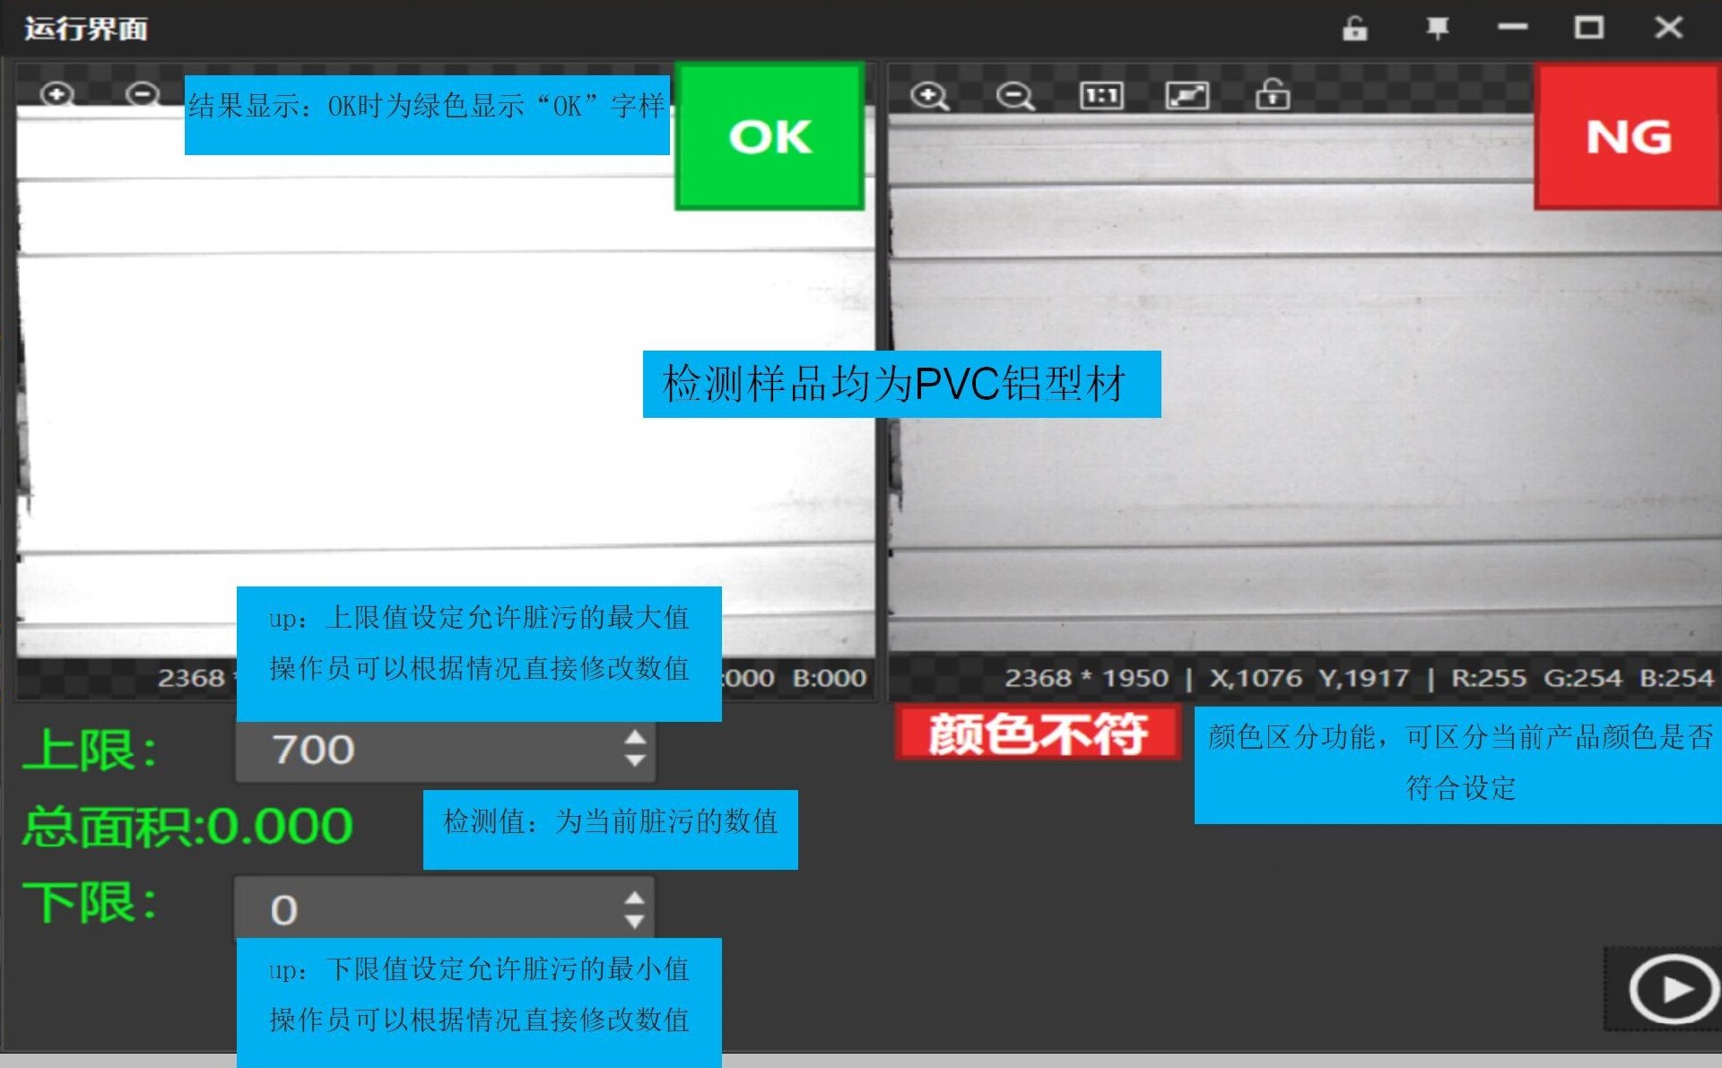Zoom in on the left OK sample image
The width and height of the screenshot is (1722, 1068).
pyautogui.click(x=56, y=93)
